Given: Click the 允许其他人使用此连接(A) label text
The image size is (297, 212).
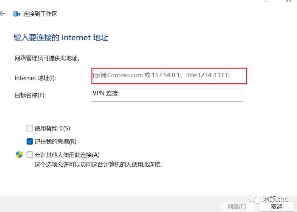Looking at the screenshot, I should (x=67, y=155).
